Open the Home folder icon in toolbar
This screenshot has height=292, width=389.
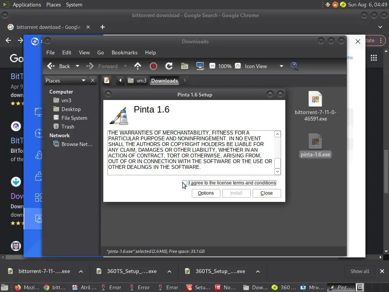click(x=185, y=66)
